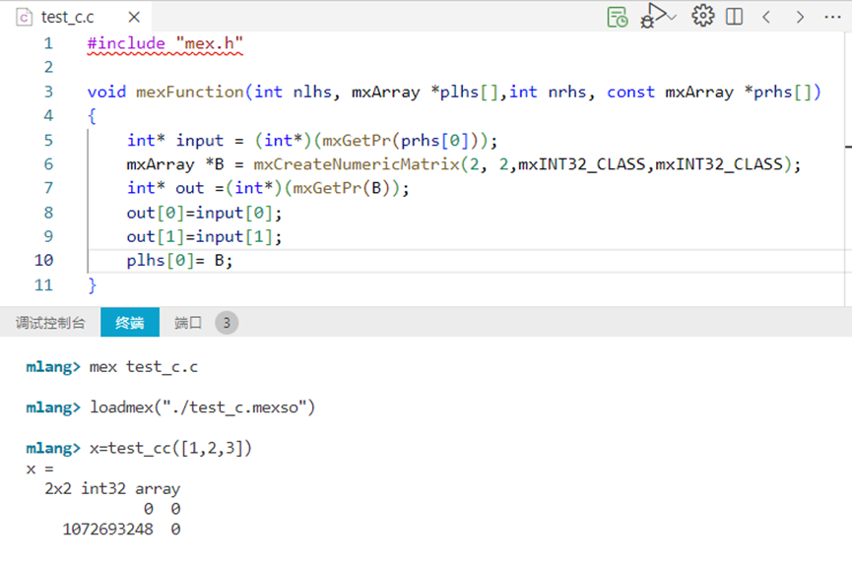
Task: Open the more actions ellipsis menu
Action: pos(832,18)
